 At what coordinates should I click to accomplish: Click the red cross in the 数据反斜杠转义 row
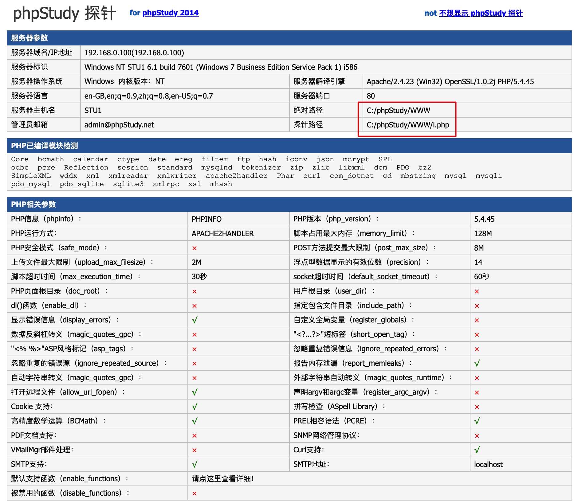(x=195, y=335)
